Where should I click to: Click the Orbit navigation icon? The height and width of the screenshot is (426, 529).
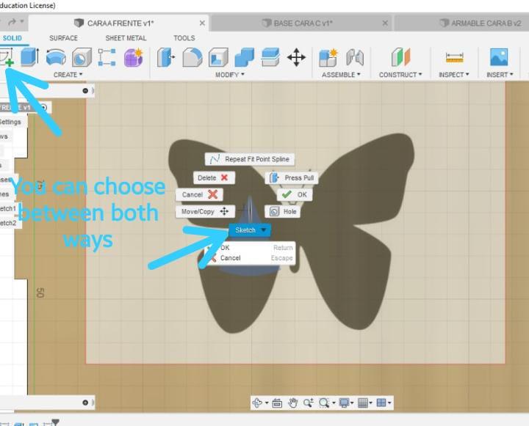(x=257, y=403)
